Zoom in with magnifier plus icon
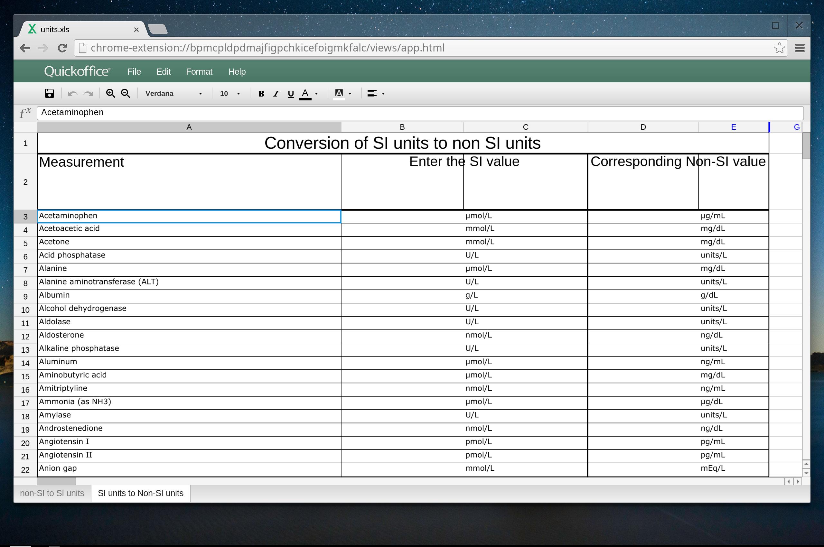Viewport: 824px width, 547px height. tap(111, 93)
